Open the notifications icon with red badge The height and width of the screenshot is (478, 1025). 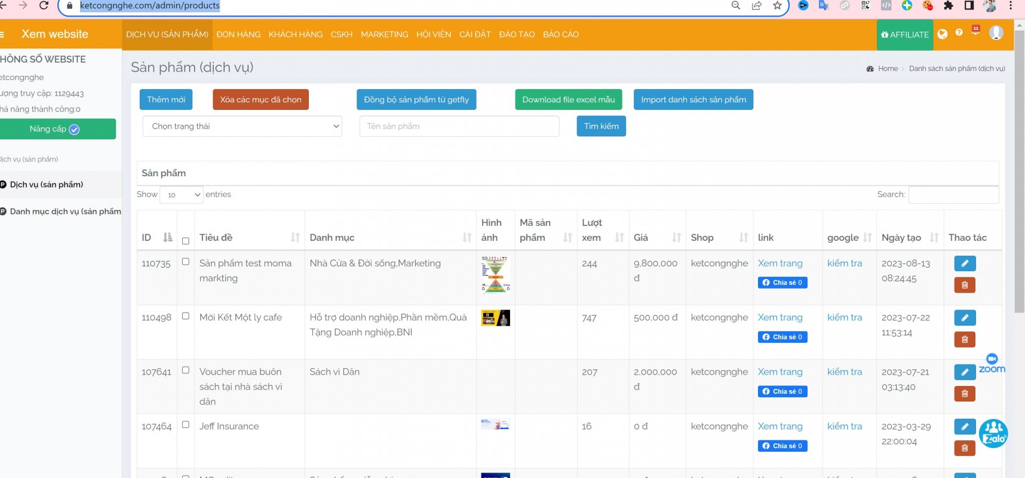click(975, 31)
